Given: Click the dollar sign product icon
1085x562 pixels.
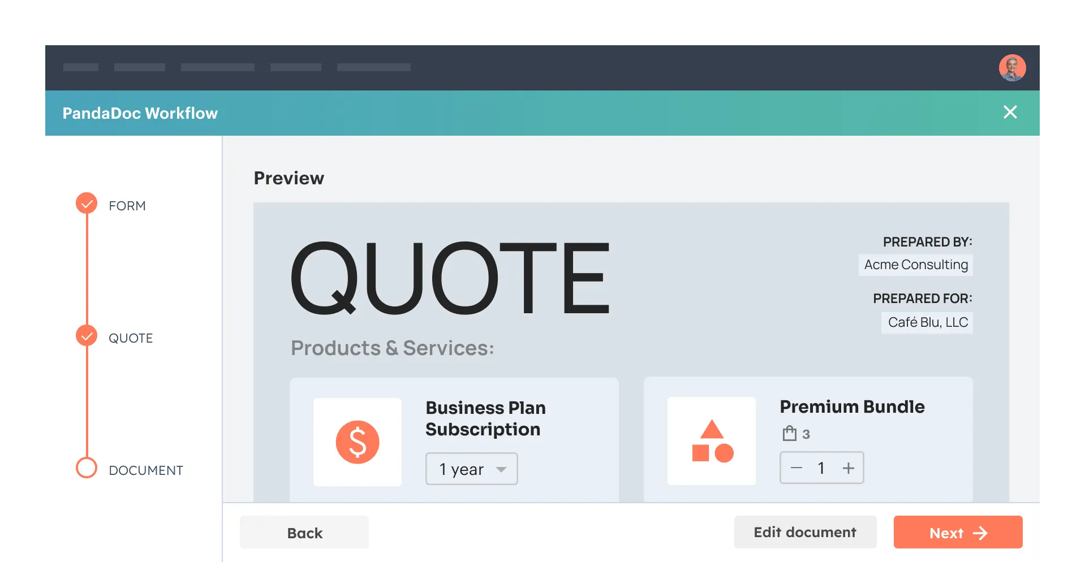Looking at the screenshot, I should [x=358, y=442].
